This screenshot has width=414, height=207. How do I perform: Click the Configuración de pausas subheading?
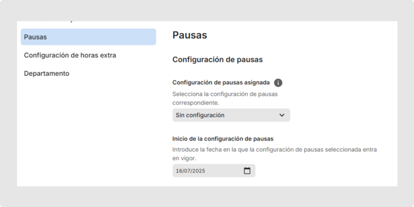click(218, 60)
